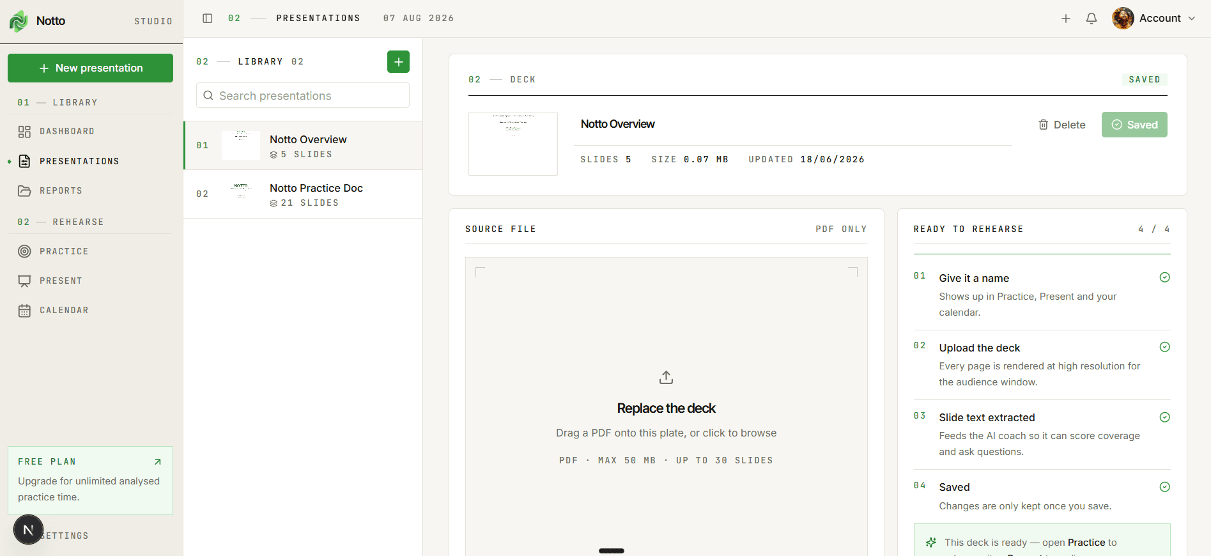
Task: Expand the Account dropdown chevron
Action: tap(1192, 19)
